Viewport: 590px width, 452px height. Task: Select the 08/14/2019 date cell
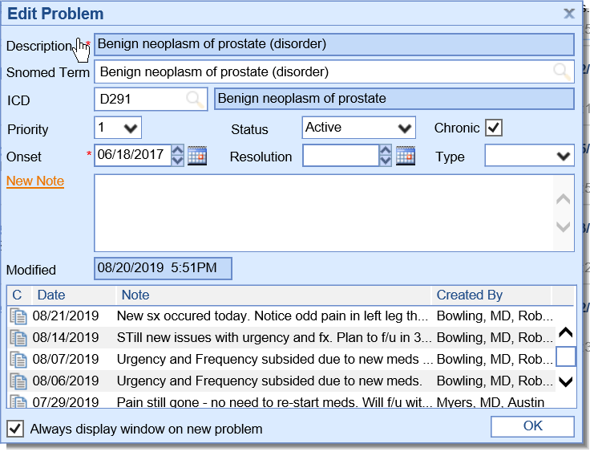(66, 338)
